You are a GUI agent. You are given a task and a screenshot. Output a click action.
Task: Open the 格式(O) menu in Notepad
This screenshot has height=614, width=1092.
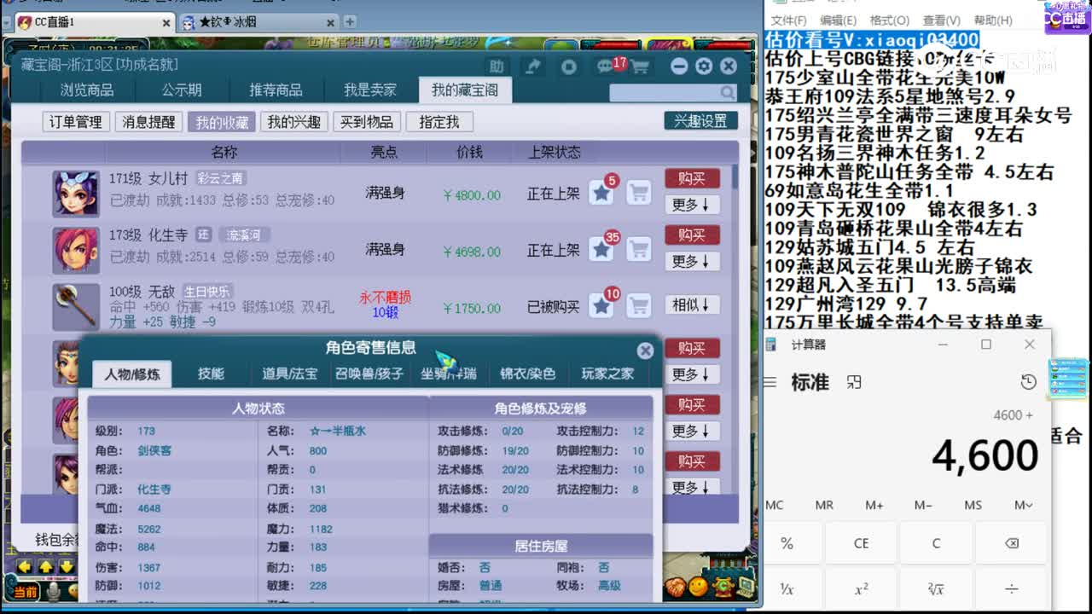[889, 20]
